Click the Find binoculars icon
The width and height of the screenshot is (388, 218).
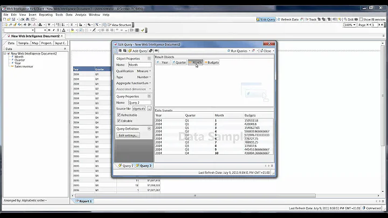click(27, 19)
